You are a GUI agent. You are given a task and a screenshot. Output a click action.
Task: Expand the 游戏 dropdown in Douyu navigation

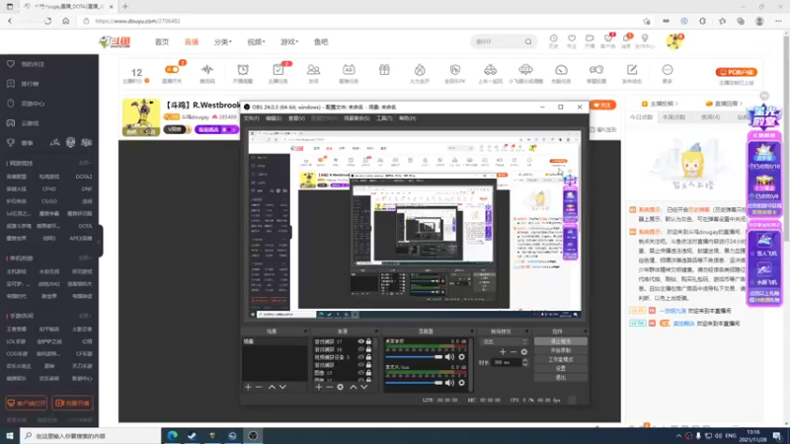[289, 41]
